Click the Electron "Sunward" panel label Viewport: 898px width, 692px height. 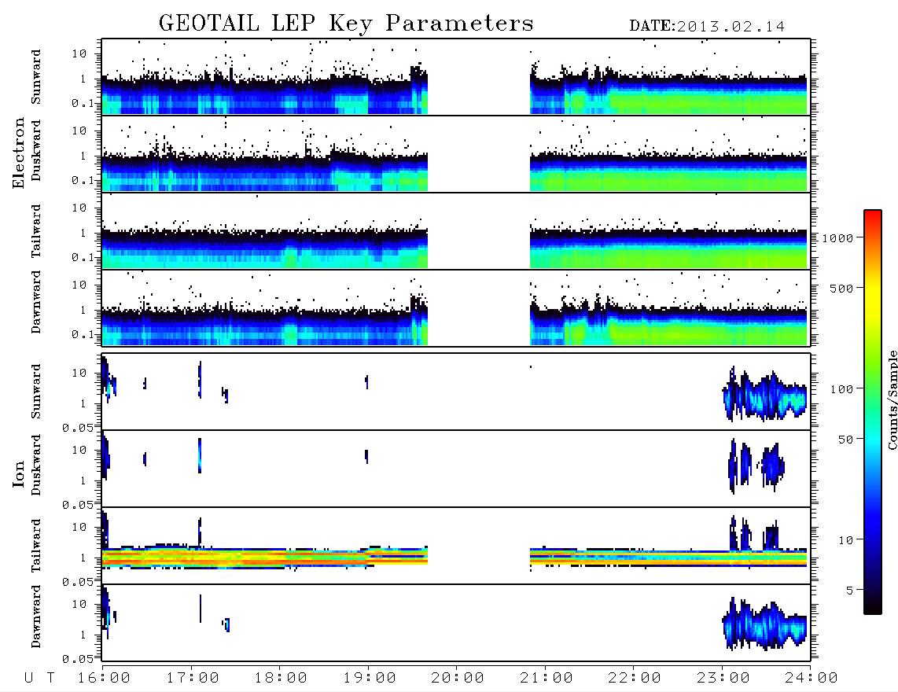click(36, 77)
